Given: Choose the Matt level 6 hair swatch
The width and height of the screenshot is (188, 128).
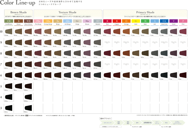Looking at the screenshot, I should point(145,75).
